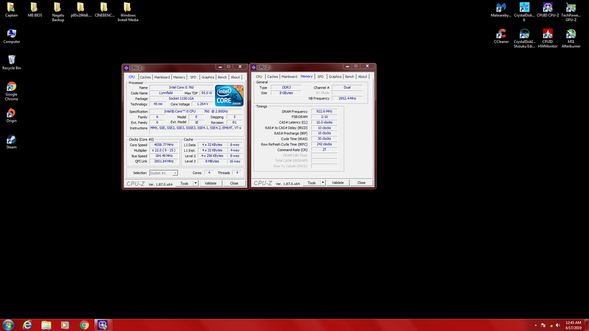This screenshot has width=589, height=331.
Task: Select the Malwarebytes desktop shortcut
Action: click(501, 10)
